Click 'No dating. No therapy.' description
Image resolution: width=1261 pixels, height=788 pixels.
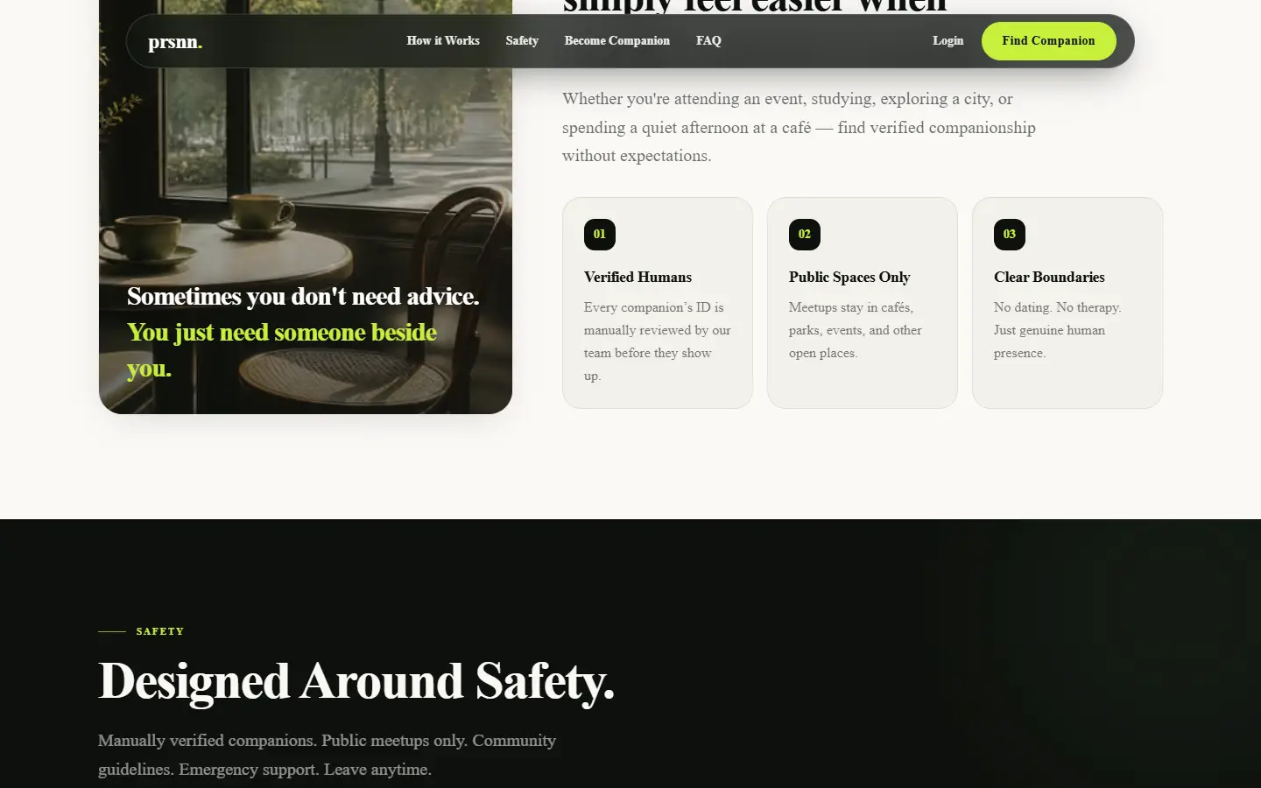tap(1057, 330)
